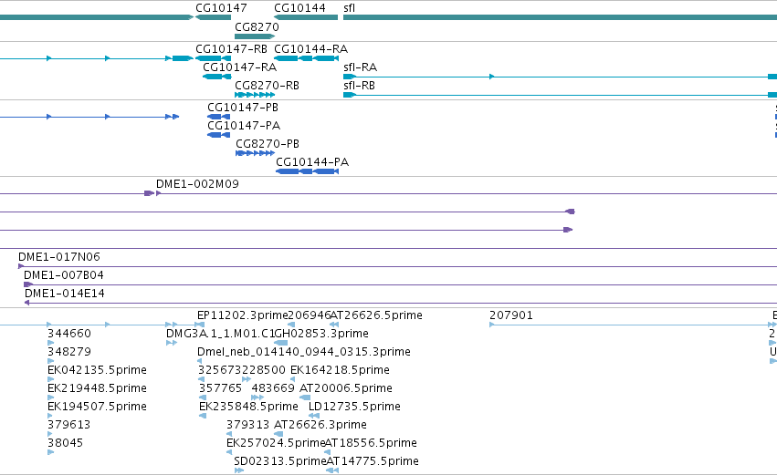This screenshot has width=777, height=475.
Task: Open EST label AT26626.3prime
Action: pos(320,425)
